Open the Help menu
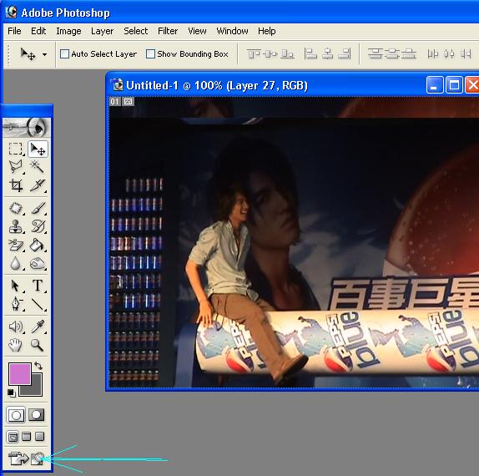The height and width of the screenshot is (476, 479). tap(267, 31)
